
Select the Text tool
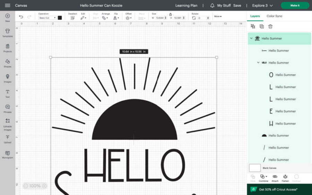(x=7, y=94)
